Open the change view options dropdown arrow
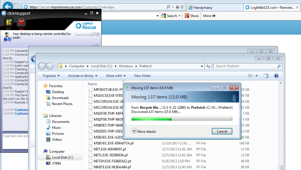The height and width of the screenshot is (170, 301). pyautogui.click(x=257, y=76)
